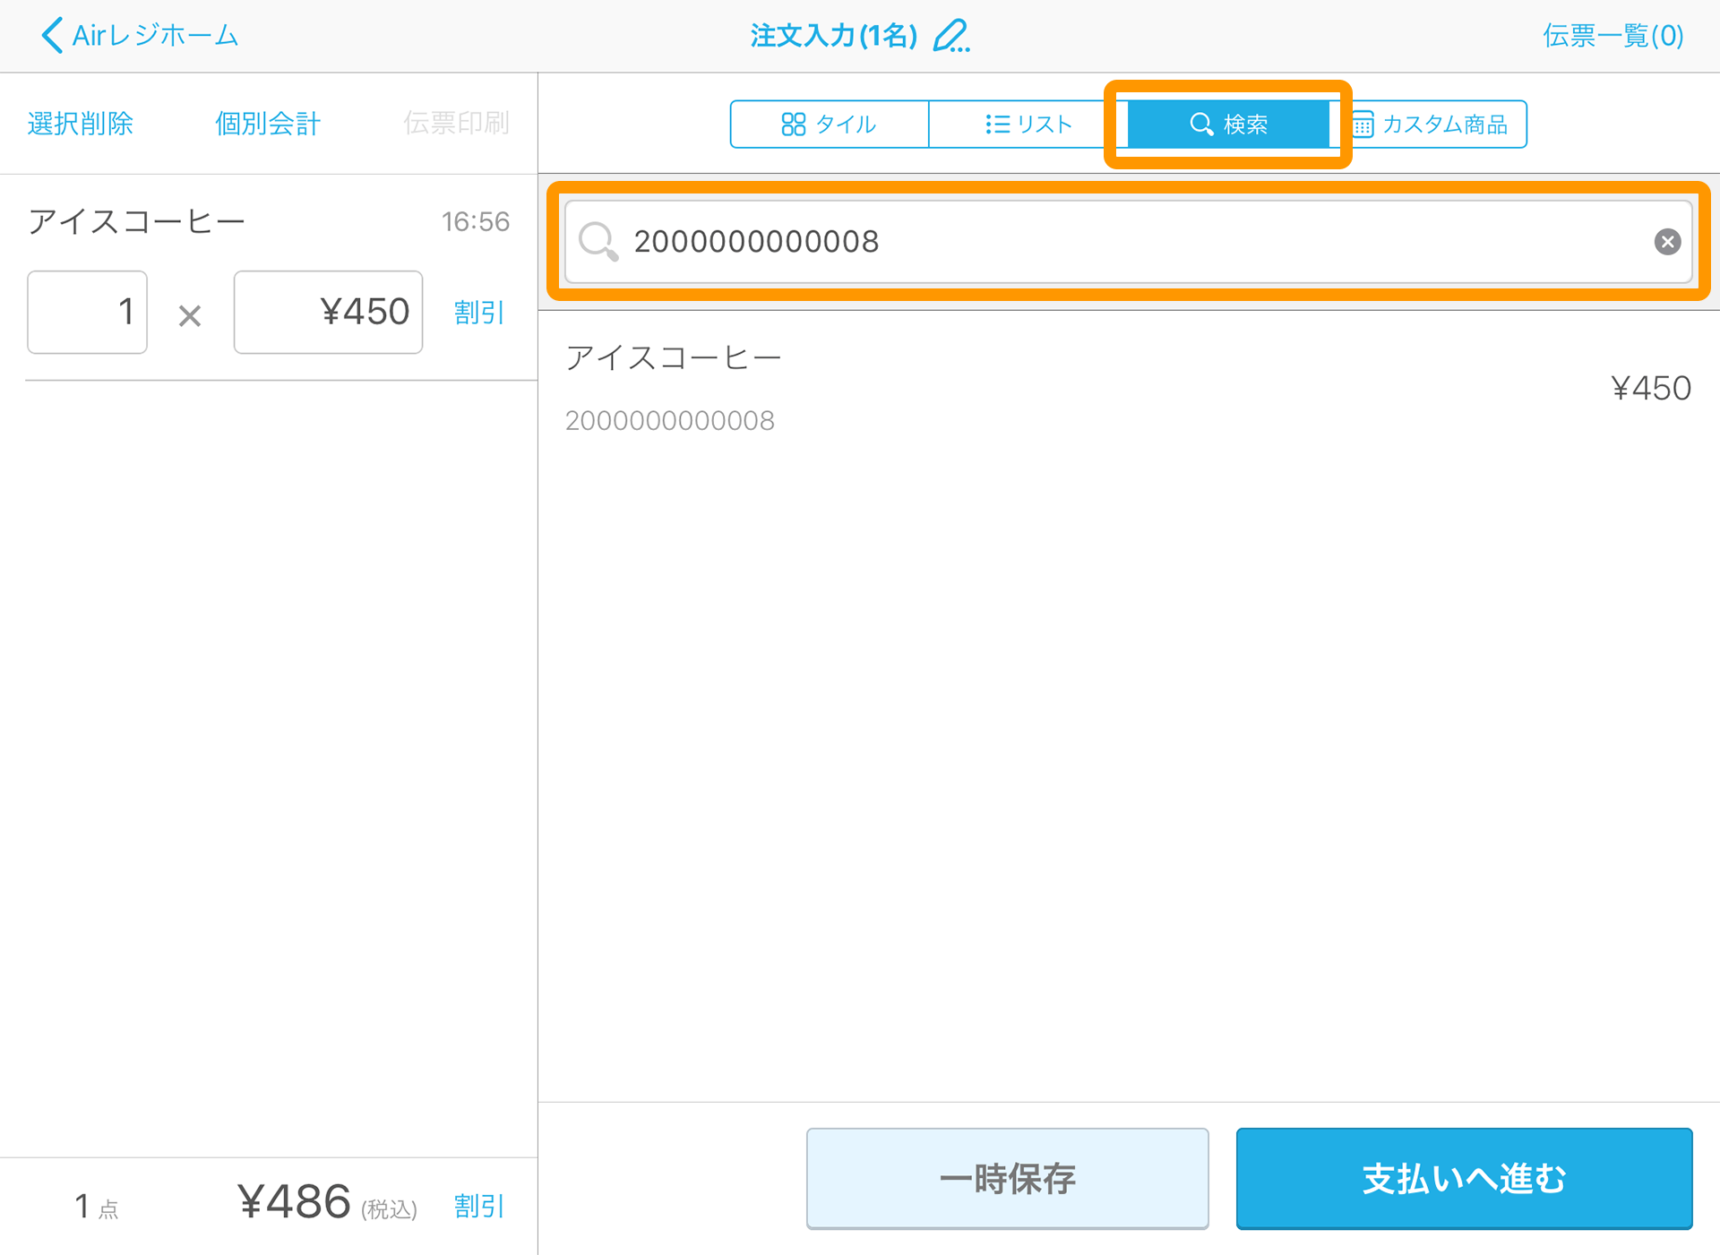This screenshot has width=1720, height=1255.
Task: Click the pencil edit icon beside 注文入力
Action: tap(951, 36)
